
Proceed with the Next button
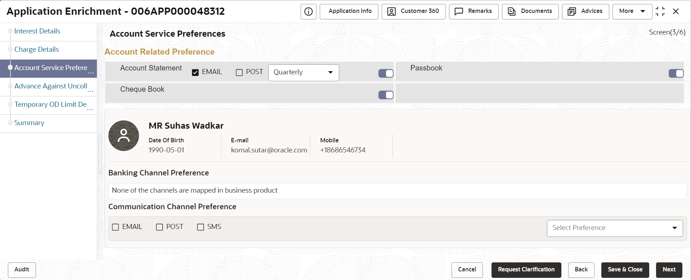(669, 270)
